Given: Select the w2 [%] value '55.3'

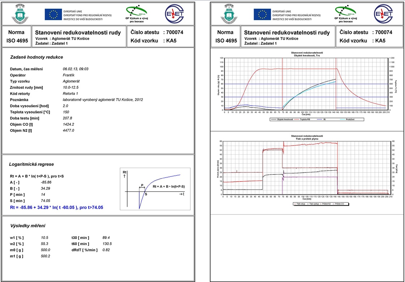Looking at the screenshot, I should click(44, 244).
